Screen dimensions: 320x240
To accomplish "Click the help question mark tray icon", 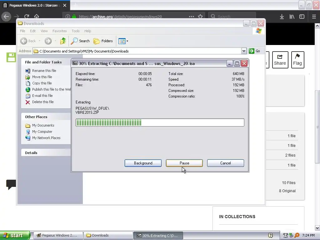I will [x=271, y=235].
